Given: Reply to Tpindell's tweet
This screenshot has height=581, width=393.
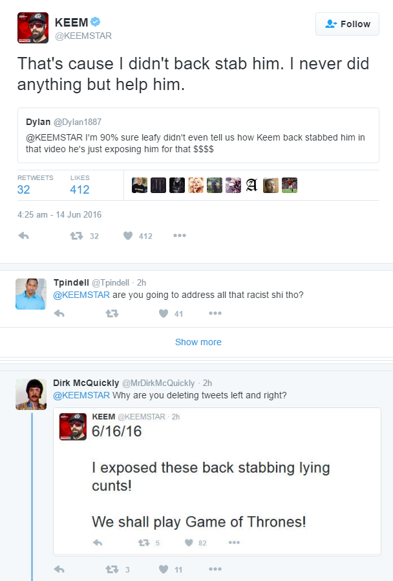Looking at the screenshot, I should (59, 313).
